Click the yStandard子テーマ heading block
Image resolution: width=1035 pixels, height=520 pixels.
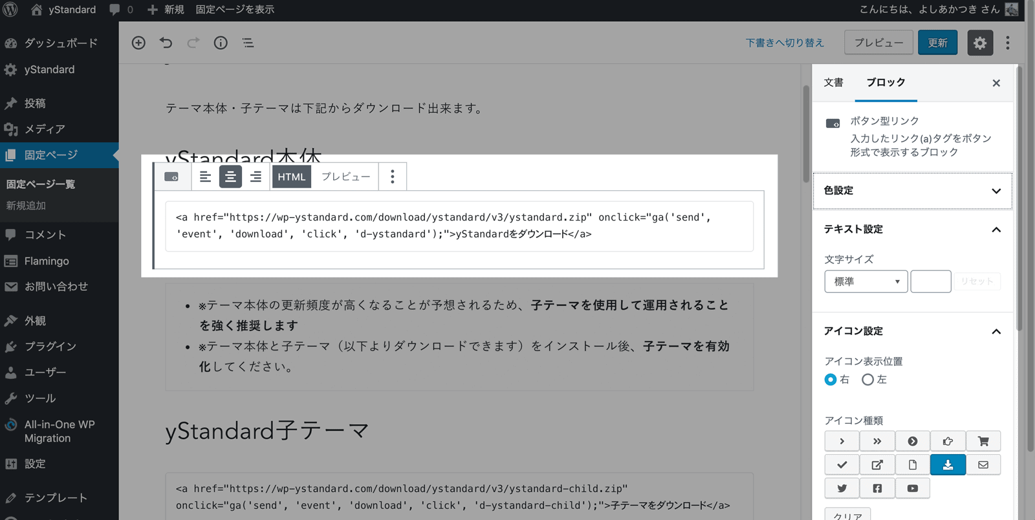[x=267, y=431]
